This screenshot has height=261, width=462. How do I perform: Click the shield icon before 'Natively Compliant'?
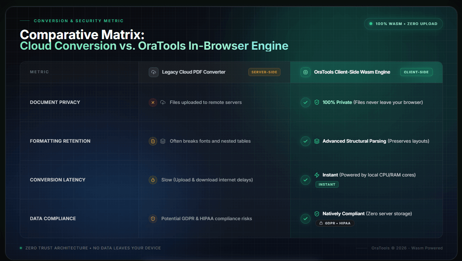click(317, 214)
